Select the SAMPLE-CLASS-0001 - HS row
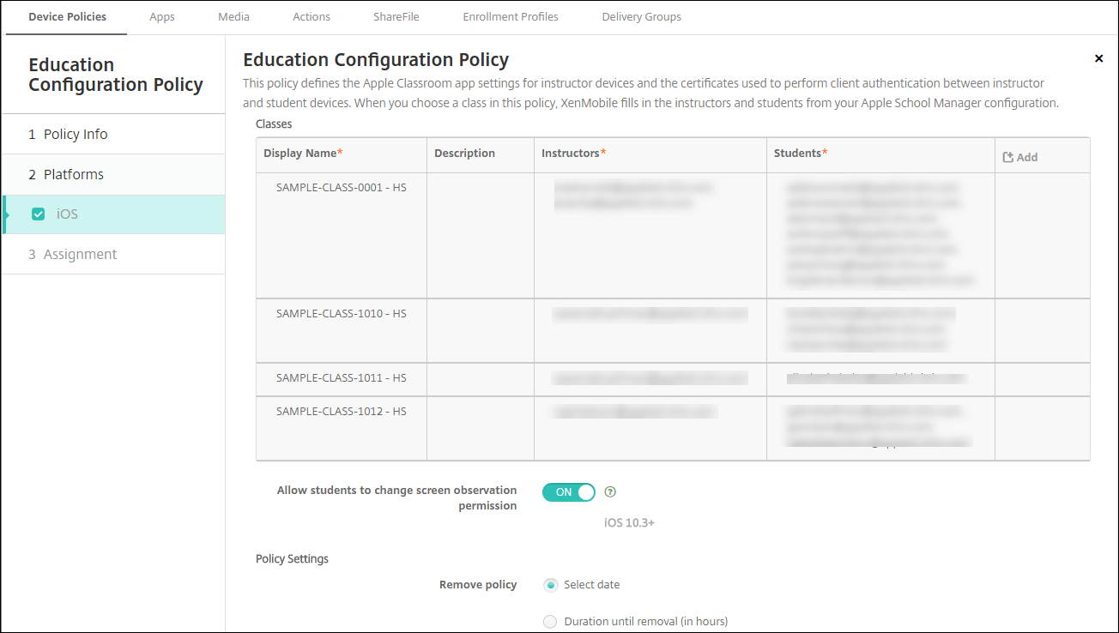 pos(342,187)
